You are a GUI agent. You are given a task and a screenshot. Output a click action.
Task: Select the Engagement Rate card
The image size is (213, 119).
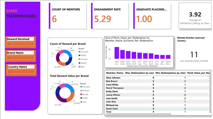tap(110, 16)
